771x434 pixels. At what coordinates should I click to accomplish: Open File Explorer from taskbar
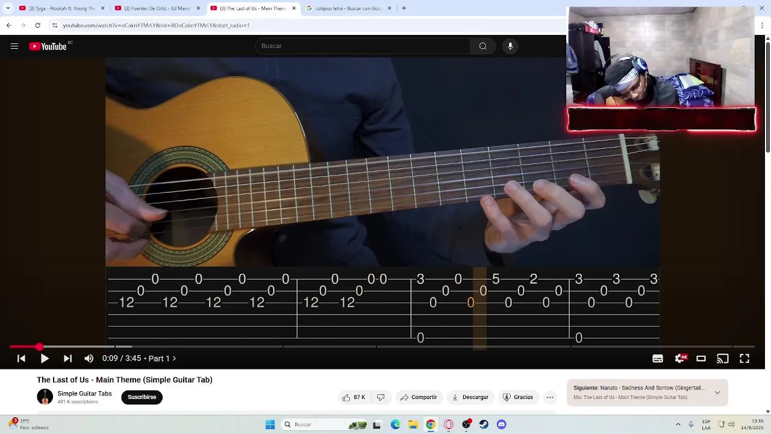tap(413, 424)
